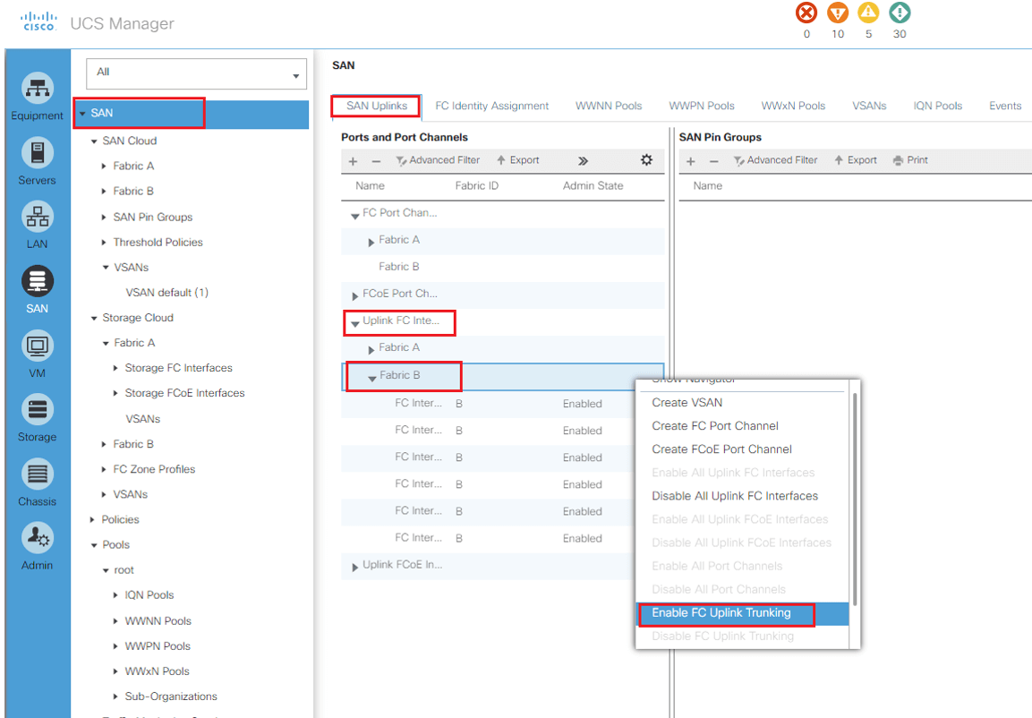Open Ports and Port Channels settings gear
This screenshot has width=1032, height=718.
pos(646,160)
